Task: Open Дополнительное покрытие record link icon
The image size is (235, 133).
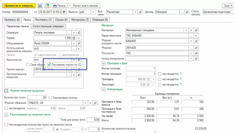Action: tap(79, 75)
